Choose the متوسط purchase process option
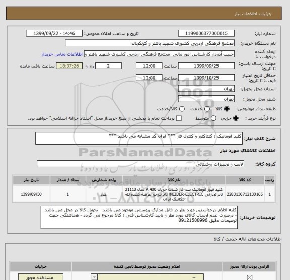 pyautogui.click(x=213, y=118)
